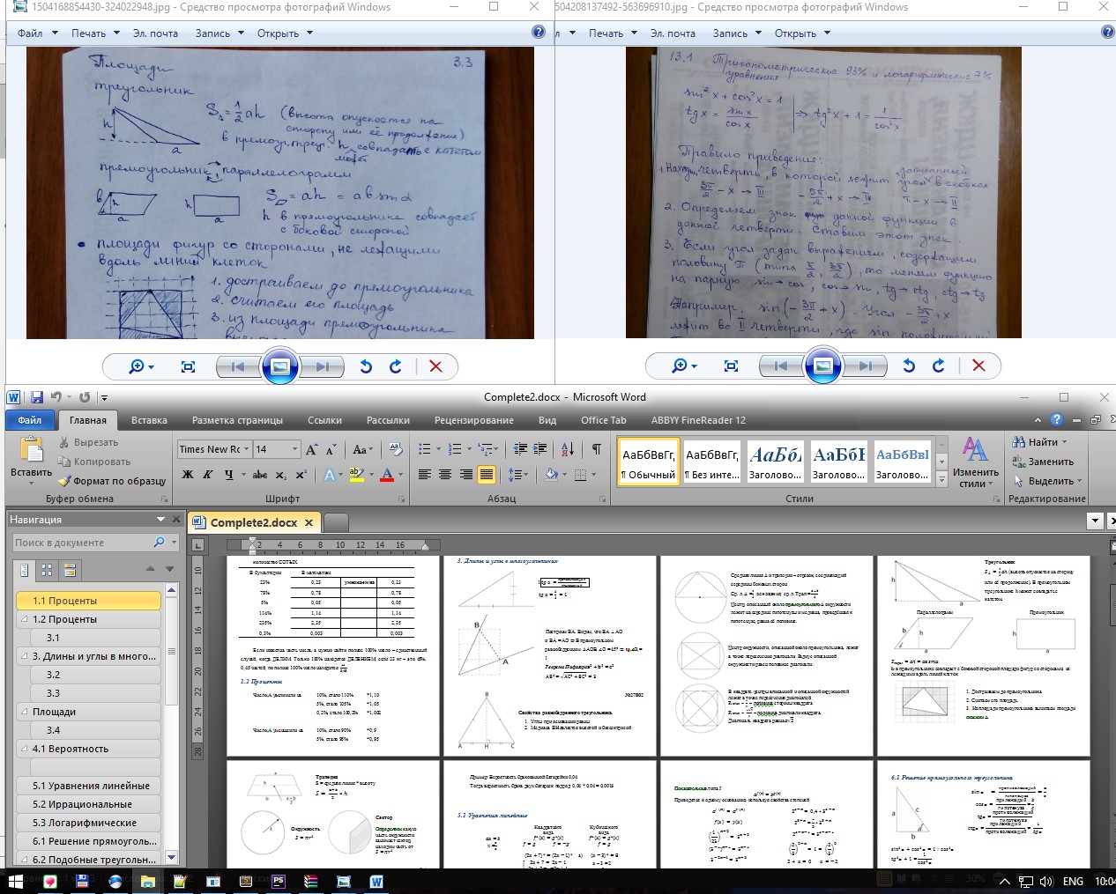Open Печать menu in right photo viewer
Screen dimensions: 1116x894
pos(613,33)
